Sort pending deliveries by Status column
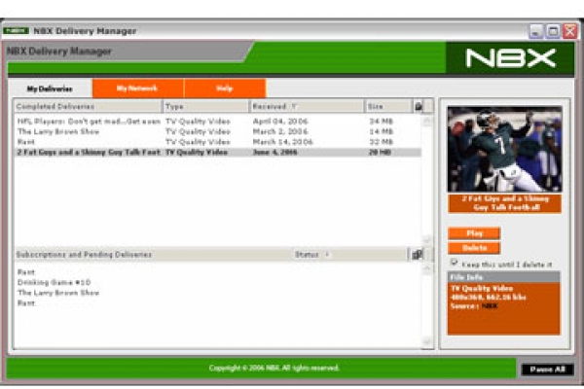 click(x=350, y=255)
